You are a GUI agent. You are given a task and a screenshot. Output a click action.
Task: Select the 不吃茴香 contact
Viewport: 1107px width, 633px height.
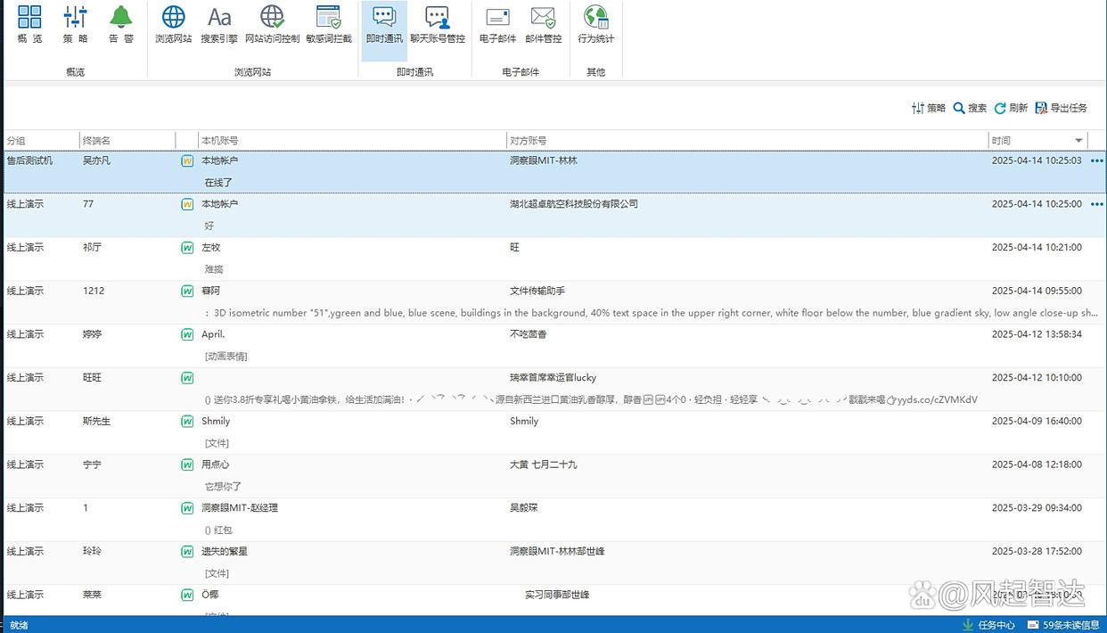[529, 334]
